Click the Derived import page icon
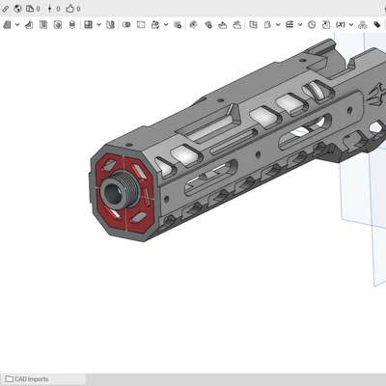 point(326,25)
